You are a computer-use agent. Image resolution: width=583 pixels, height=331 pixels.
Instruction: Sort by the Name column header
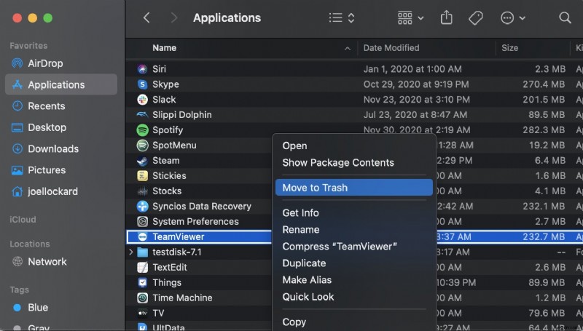pos(165,48)
